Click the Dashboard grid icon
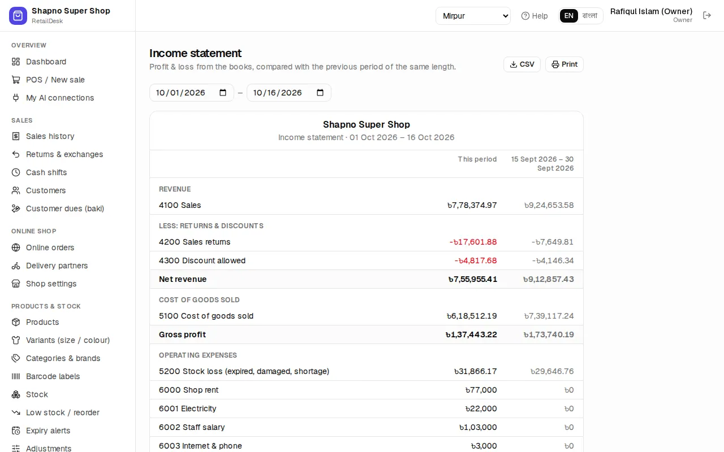Image resolution: width=724 pixels, height=452 pixels. 16,62
